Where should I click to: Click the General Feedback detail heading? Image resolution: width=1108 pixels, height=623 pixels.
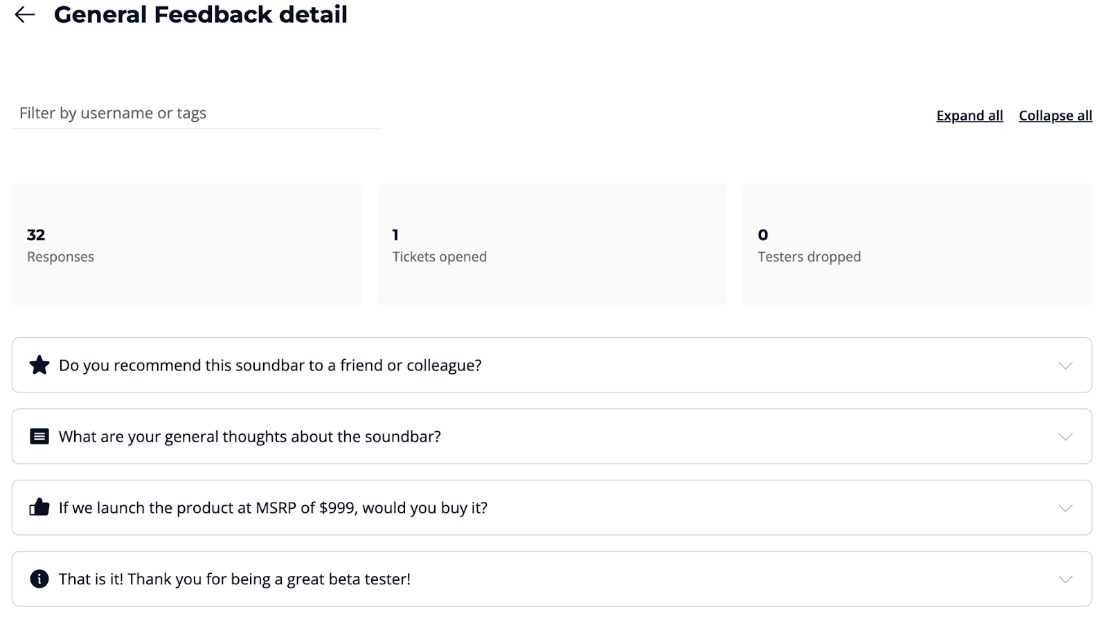(x=201, y=15)
